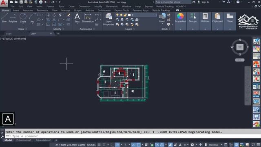
Task: Select the Move tool in Modify panel
Action: click(x=48, y=15)
